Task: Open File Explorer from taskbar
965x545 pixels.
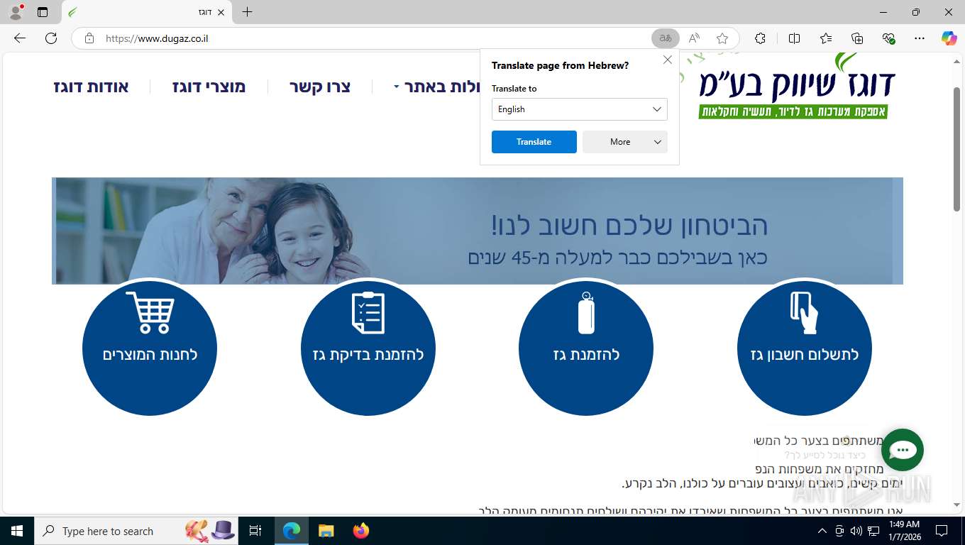Action: point(326,531)
